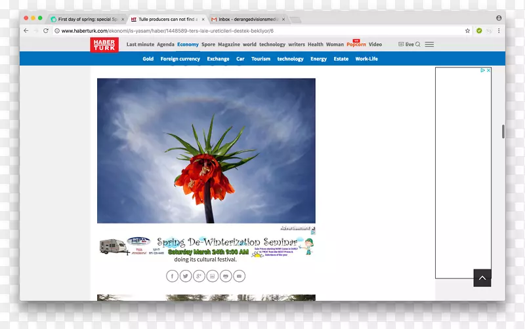Click the print article icon

click(226, 276)
